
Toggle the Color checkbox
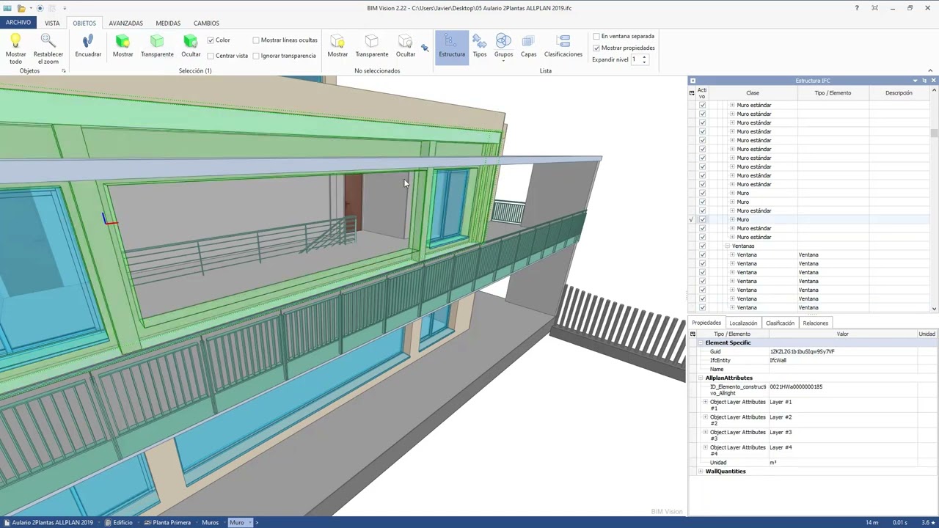tap(211, 40)
